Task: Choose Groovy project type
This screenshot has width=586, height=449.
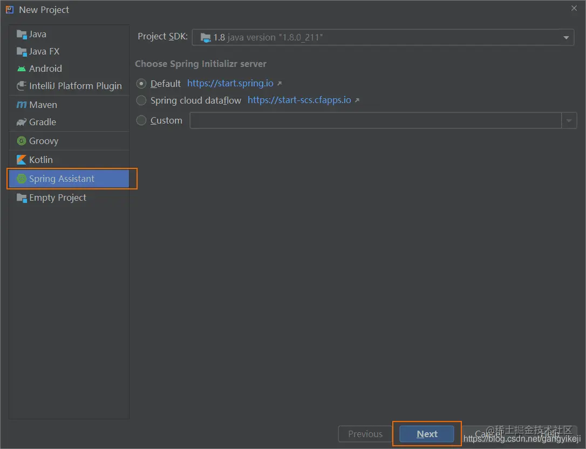Action: point(69,141)
